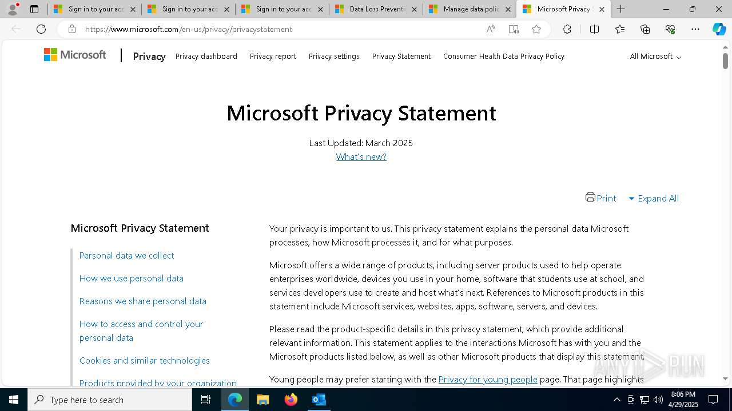Activate Read aloud icon in address bar
This screenshot has height=411, width=732.
coord(491,29)
